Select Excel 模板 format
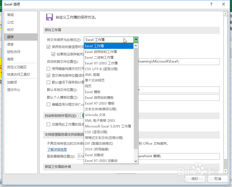The width and height of the screenshot is (232, 187). point(109,92)
